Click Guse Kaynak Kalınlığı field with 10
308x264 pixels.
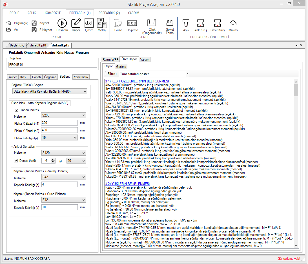(59, 207)
